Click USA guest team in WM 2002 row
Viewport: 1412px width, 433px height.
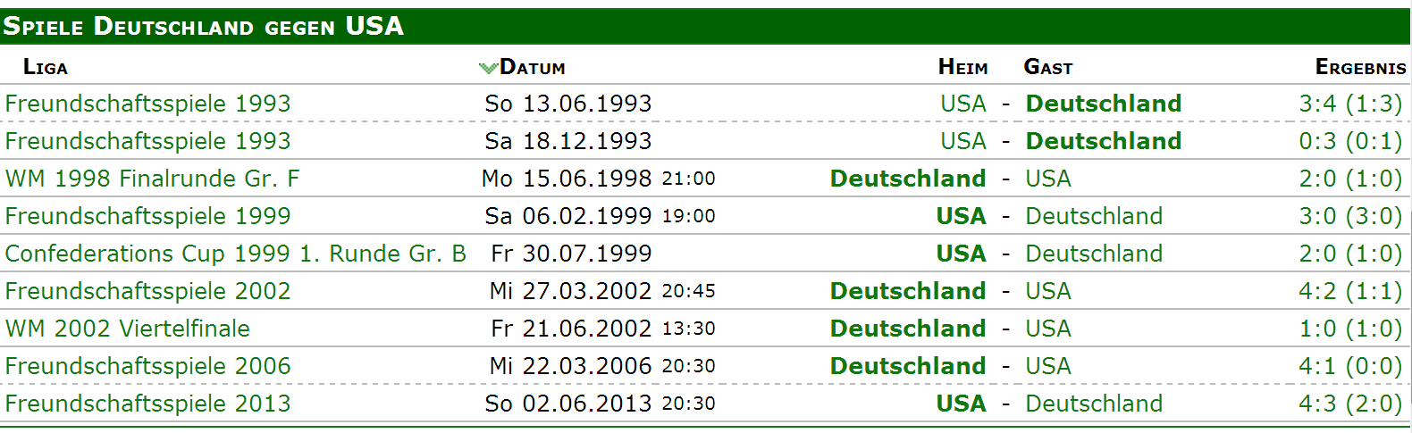[1048, 329]
